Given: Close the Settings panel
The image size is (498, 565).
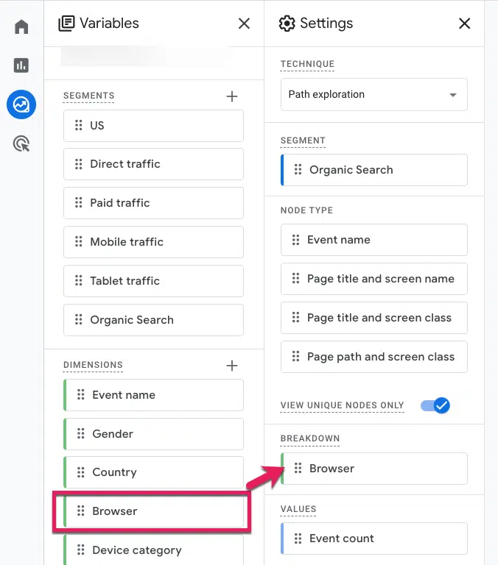Looking at the screenshot, I should (464, 24).
